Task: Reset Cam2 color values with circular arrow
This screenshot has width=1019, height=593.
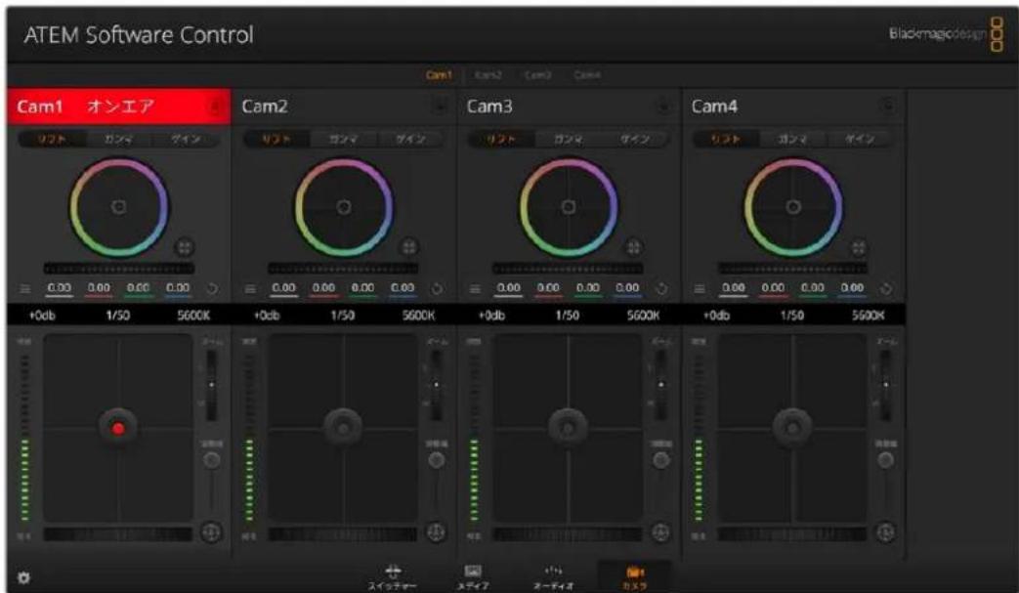Action: pos(437,289)
